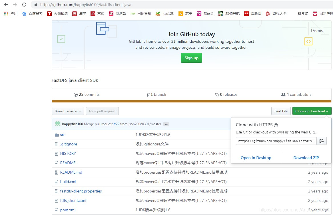Open the 网易考拉 bookmark
This screenshot has width=333, height=215.
323,14
